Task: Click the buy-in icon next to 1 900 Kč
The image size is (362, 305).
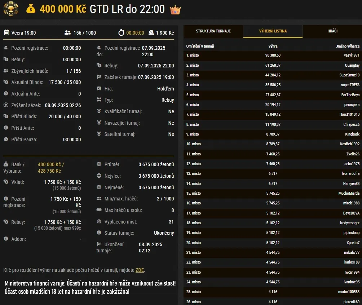Action: pyautogui.click(x=151, y=32)
